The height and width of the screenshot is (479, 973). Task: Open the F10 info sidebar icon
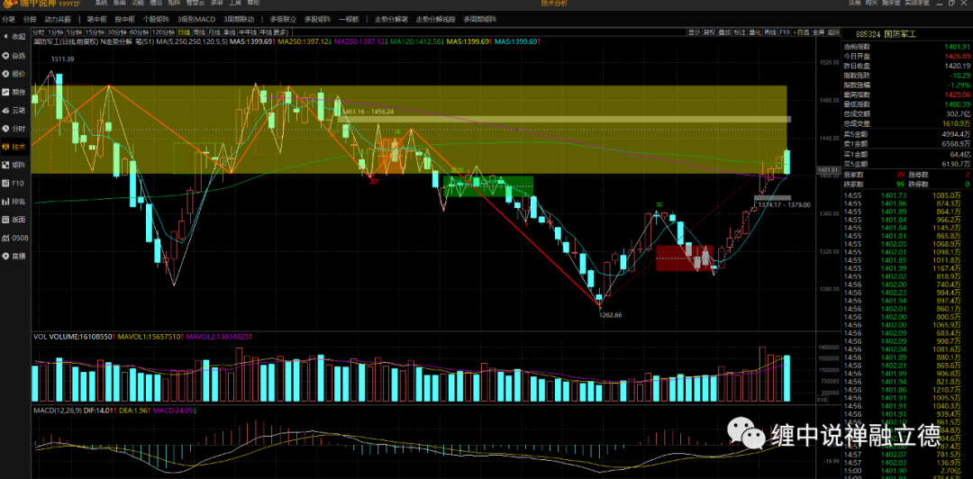[14, 183]
